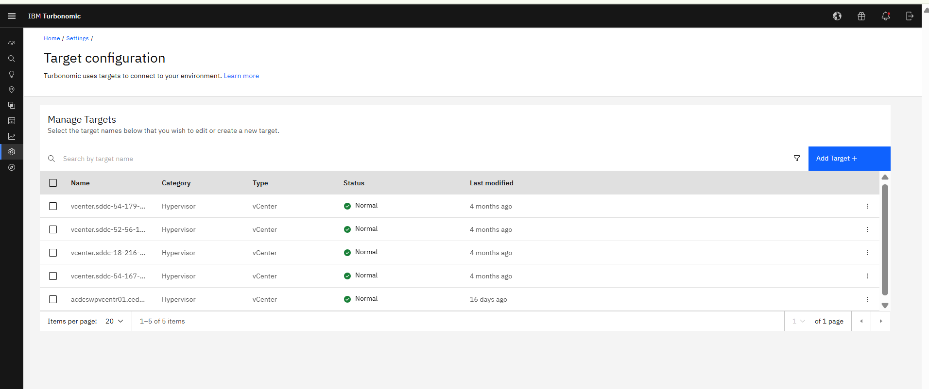This screenshot has height=389, width=929.
Task: Click the notifications bell icon
Action: [x=885, y=16]
